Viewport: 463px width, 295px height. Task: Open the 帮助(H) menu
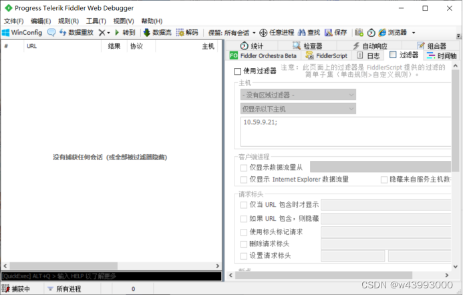152,21
